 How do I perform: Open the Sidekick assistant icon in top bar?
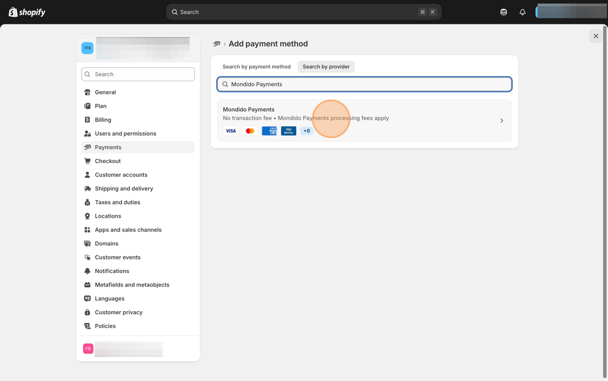(x=503, y=12)
